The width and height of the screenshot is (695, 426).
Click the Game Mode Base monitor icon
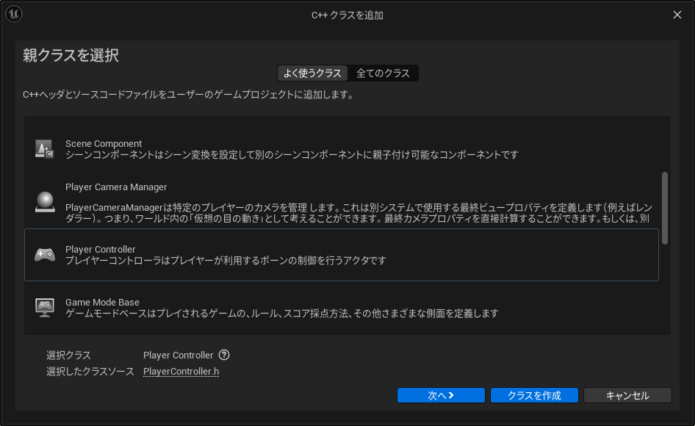[x=45, y=308]
